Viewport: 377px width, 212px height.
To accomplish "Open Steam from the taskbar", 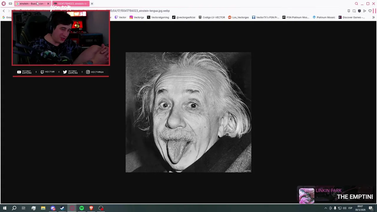I will pyautogui.click(x=62, y=208).
